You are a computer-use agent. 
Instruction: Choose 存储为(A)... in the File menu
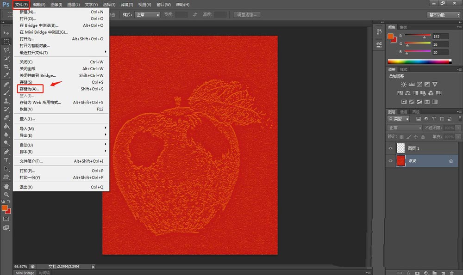pos(31,89)
